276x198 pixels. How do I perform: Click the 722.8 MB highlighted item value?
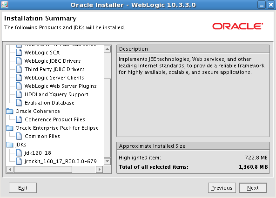pyautogui.click(x=256, y=158)
